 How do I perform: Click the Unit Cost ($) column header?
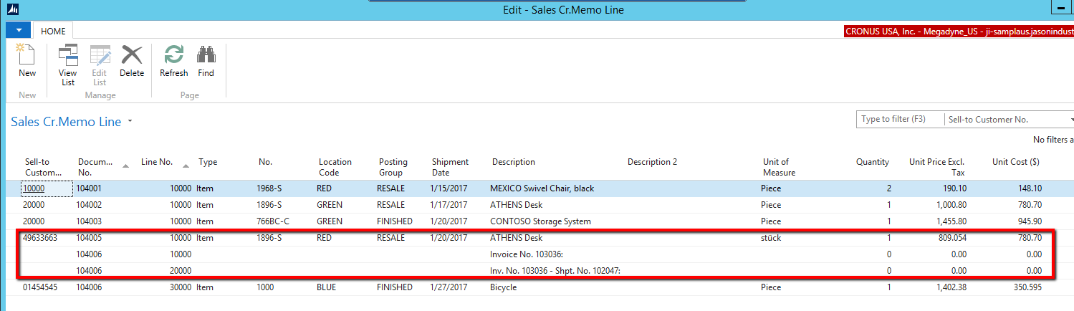point(1015,162)
